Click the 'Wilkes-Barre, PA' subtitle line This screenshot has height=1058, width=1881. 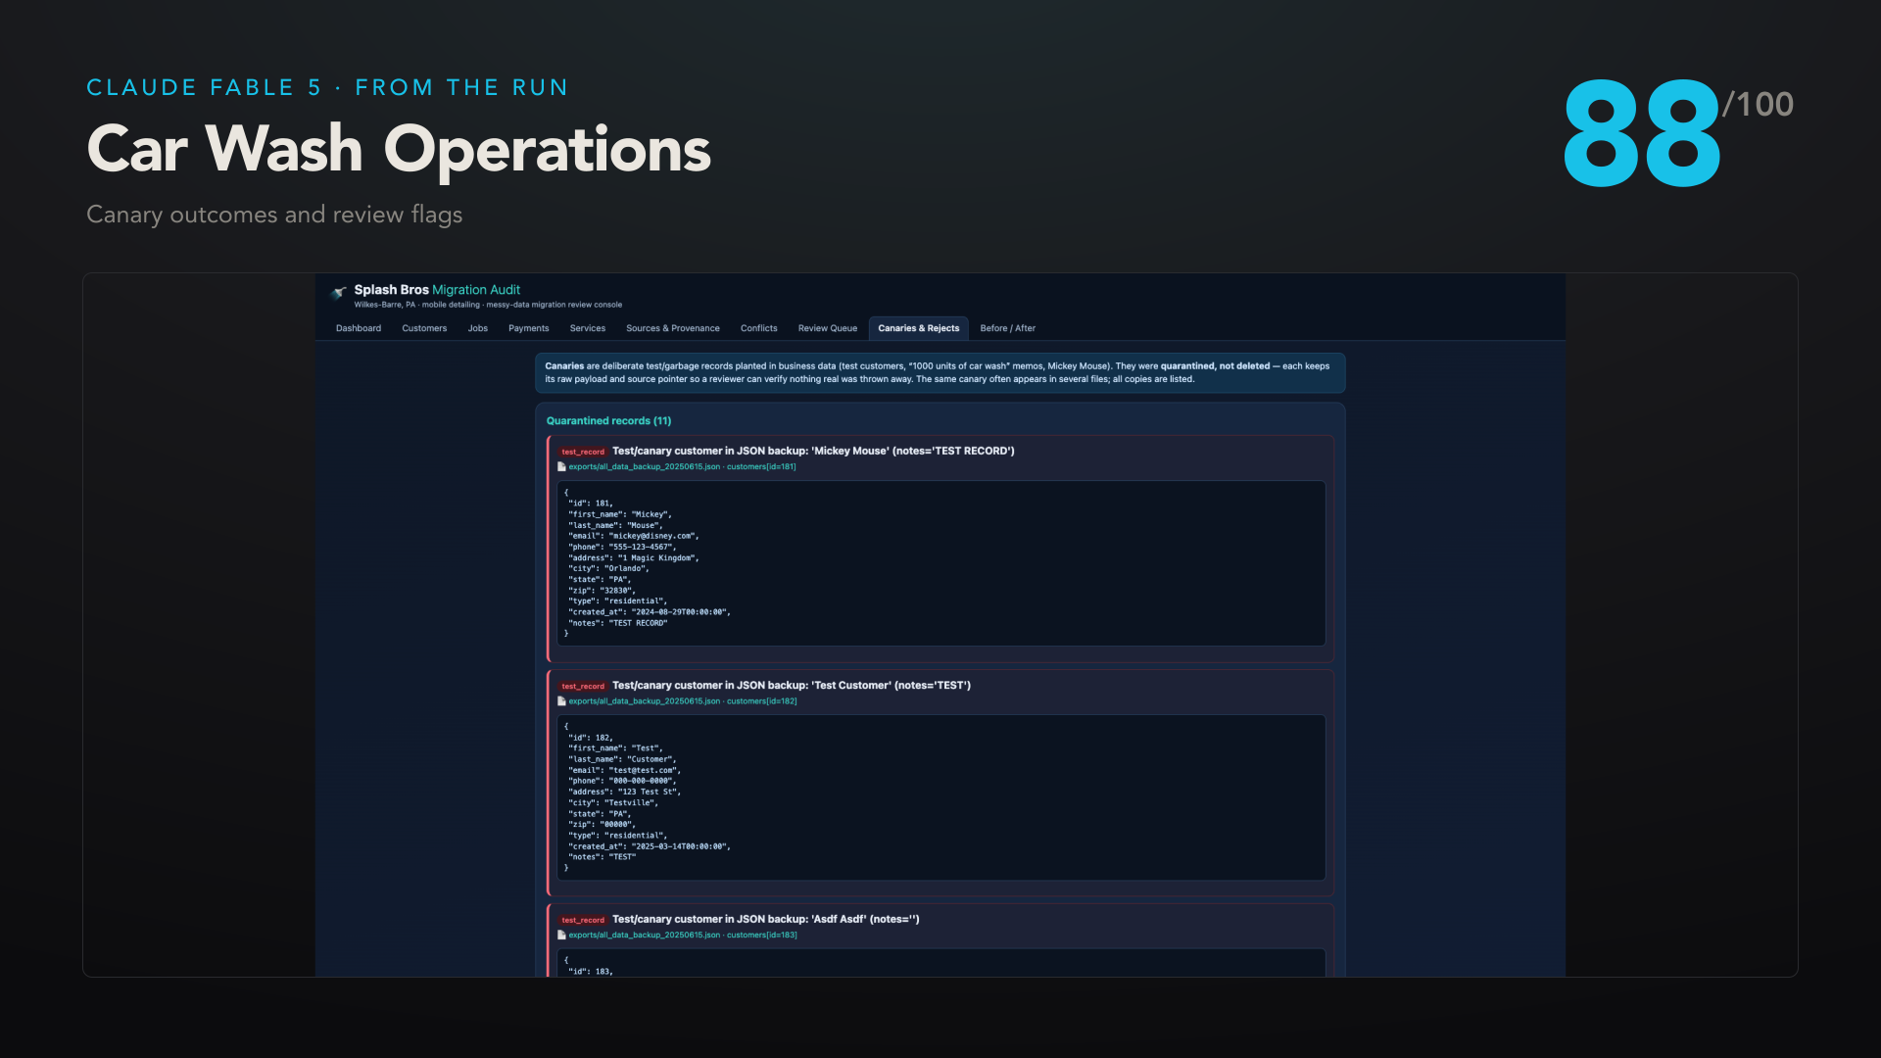488,305
